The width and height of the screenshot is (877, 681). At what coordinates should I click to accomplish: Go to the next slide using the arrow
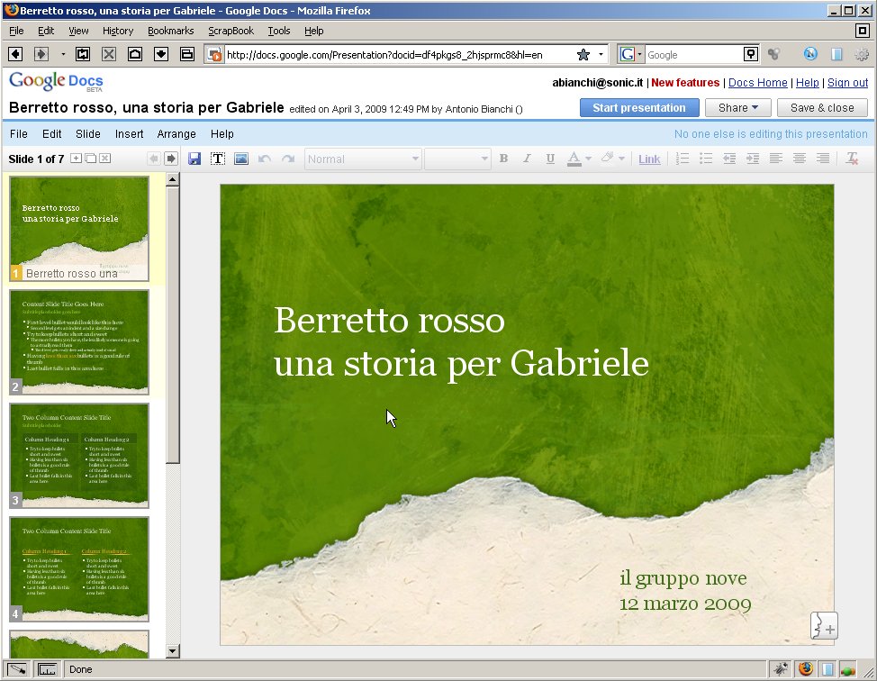click(x=170, y=159)
